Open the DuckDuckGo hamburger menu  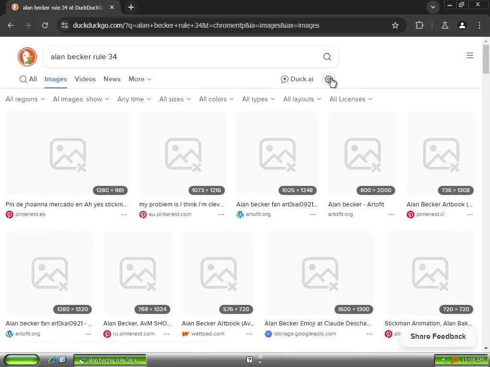[x=470, y=55]
